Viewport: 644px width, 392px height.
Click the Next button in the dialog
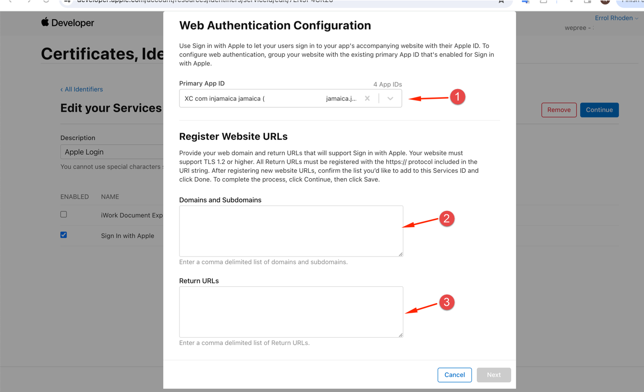click(x=494, y=375)
